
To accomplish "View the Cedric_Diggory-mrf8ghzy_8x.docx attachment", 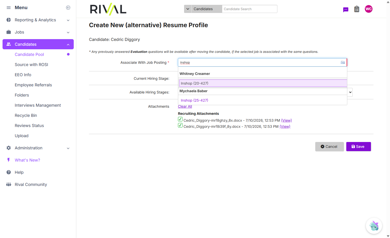I will pos(286,120).
